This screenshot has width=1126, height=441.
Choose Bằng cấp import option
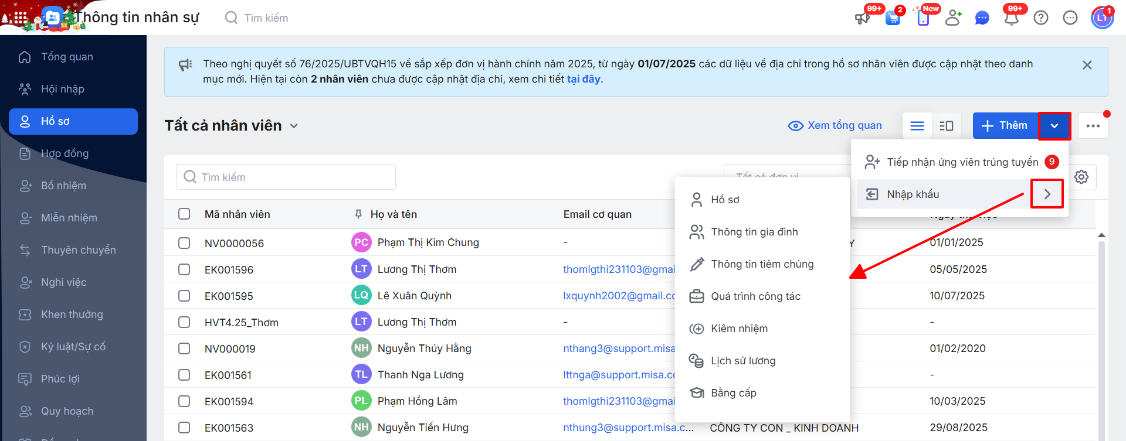(762, 393)
